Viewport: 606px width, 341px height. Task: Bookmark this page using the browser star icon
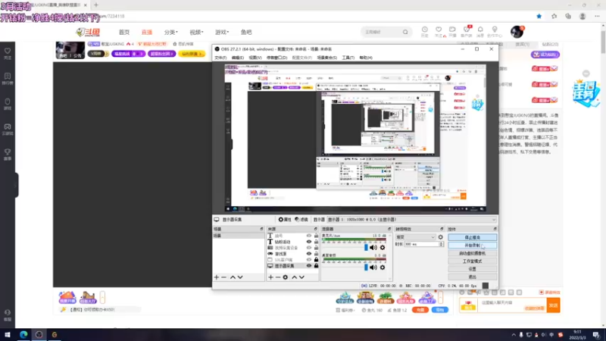[x=539, y=16]
